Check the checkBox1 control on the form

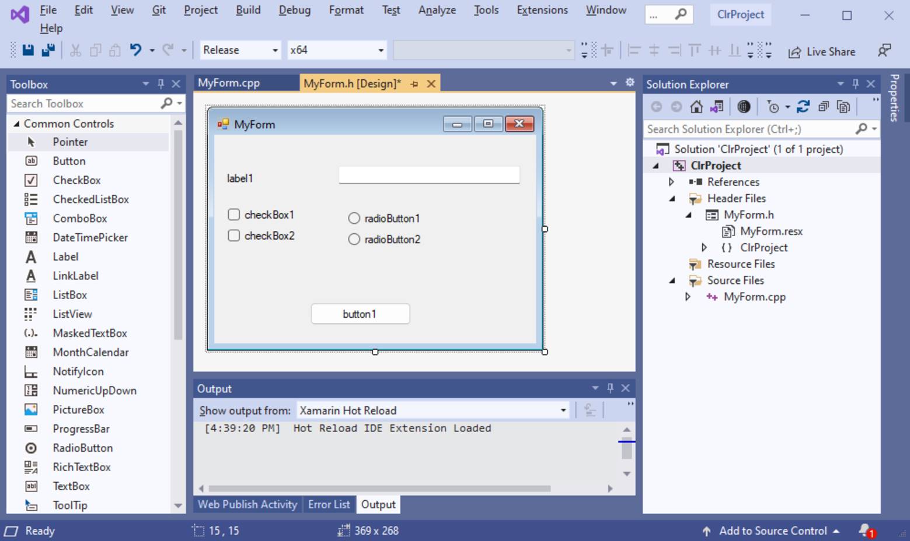pos(233,215)
